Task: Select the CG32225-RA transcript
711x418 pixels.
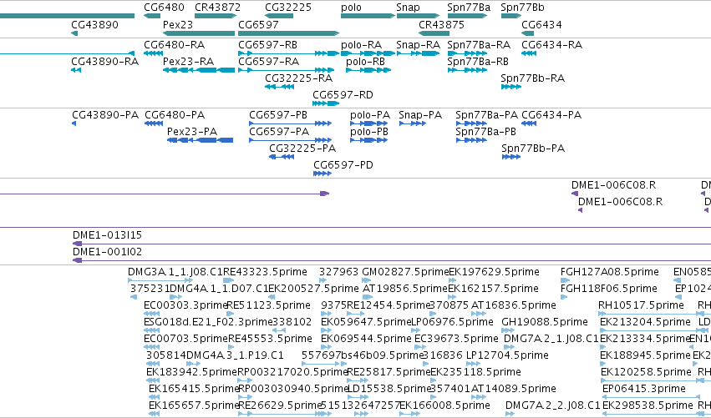Action: (x=279, y=87)
